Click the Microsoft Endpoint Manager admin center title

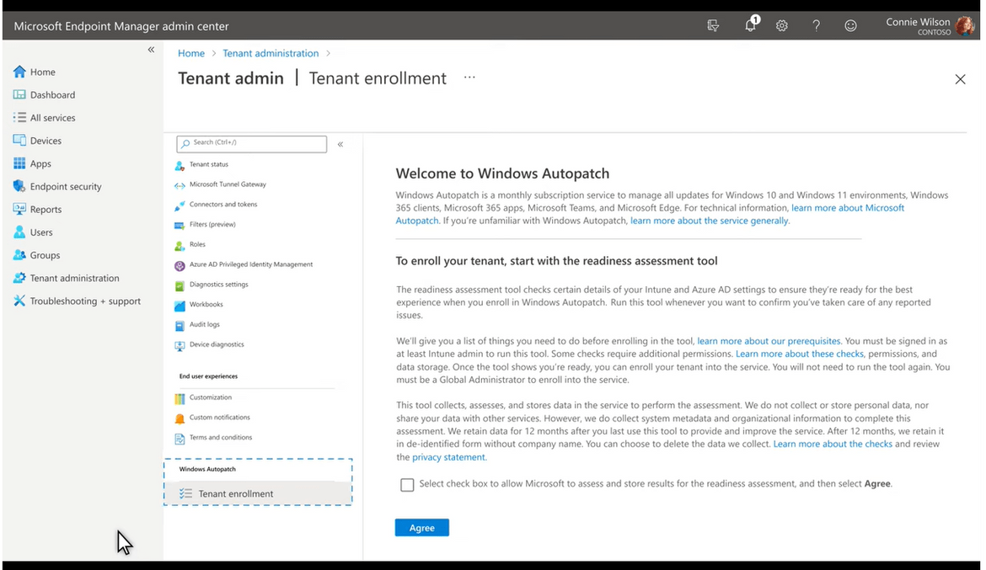click(x=121, y=26)
